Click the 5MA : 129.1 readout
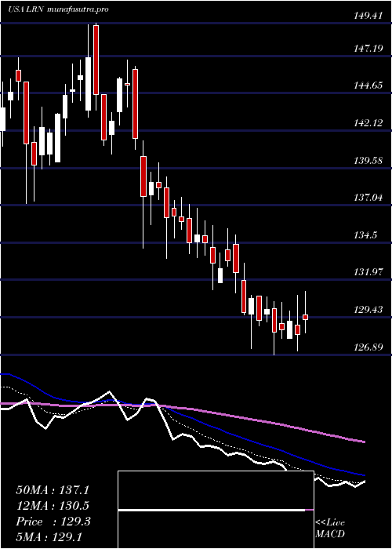This screenshot has height=549, width=392. click(x=49, y=536)
